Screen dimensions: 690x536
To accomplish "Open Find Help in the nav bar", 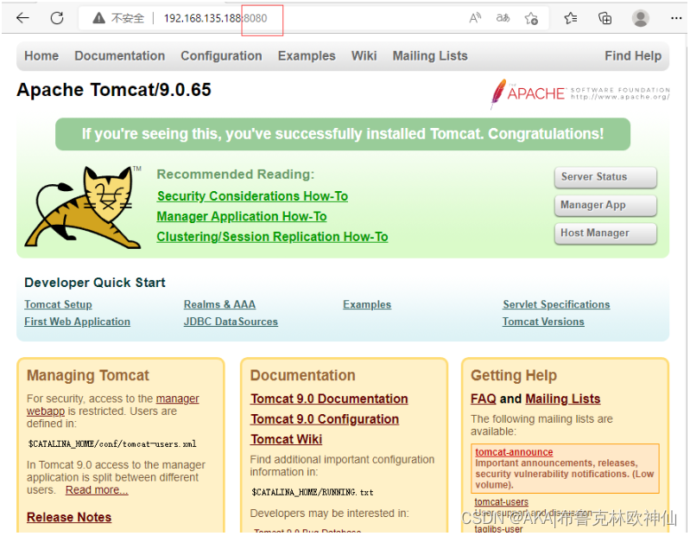I will click(633, 56).
